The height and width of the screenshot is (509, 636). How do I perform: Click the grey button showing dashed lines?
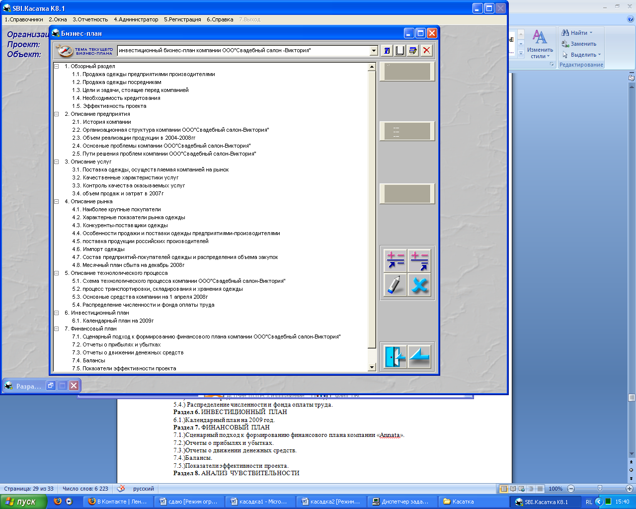(407, 131)
